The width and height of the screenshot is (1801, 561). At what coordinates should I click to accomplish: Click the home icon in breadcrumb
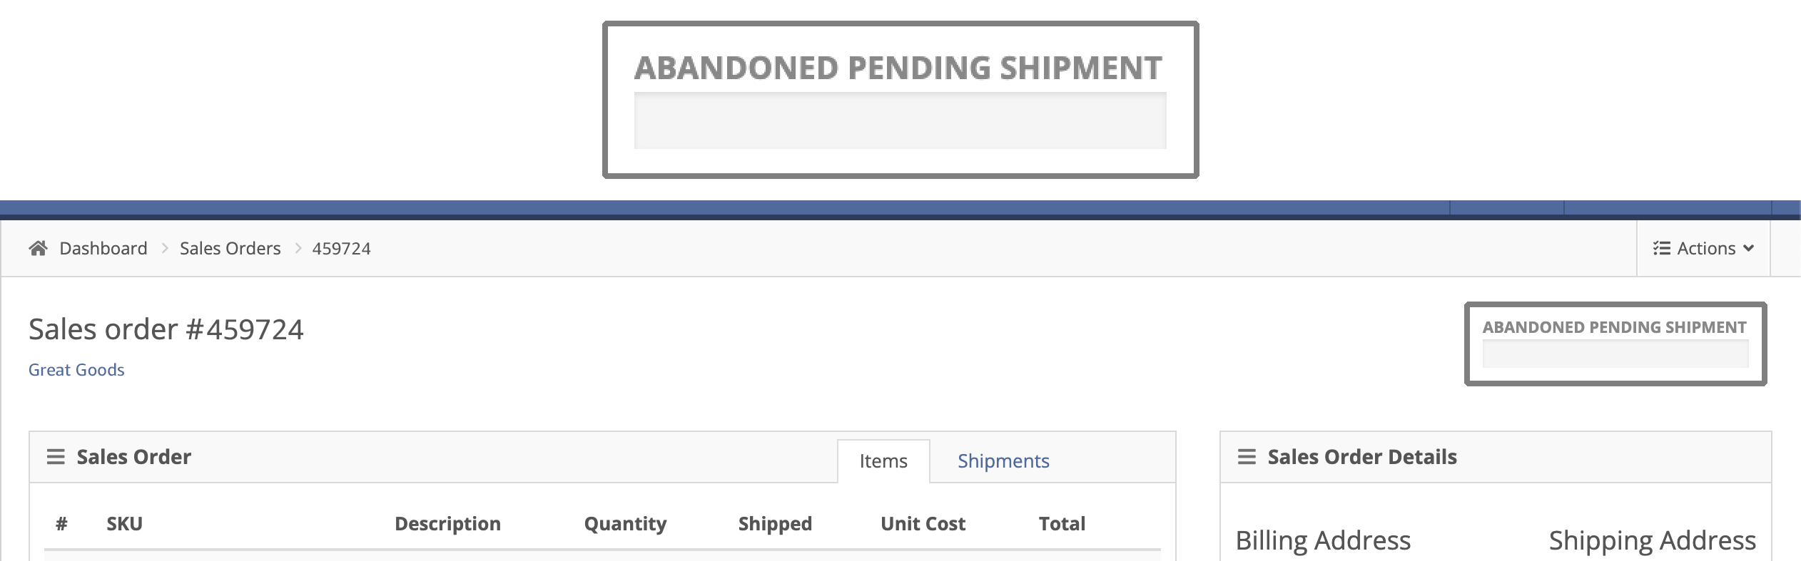tap(38, 248)
